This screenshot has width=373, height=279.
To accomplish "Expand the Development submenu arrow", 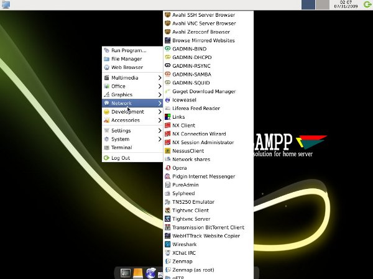I will point(160,112).
